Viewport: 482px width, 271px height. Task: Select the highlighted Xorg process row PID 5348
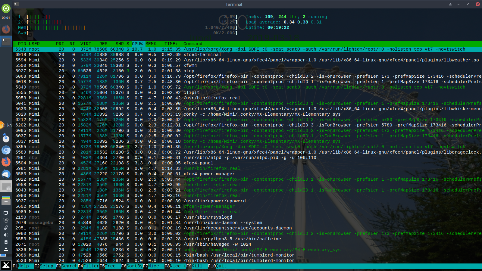(x=247, y=49)
